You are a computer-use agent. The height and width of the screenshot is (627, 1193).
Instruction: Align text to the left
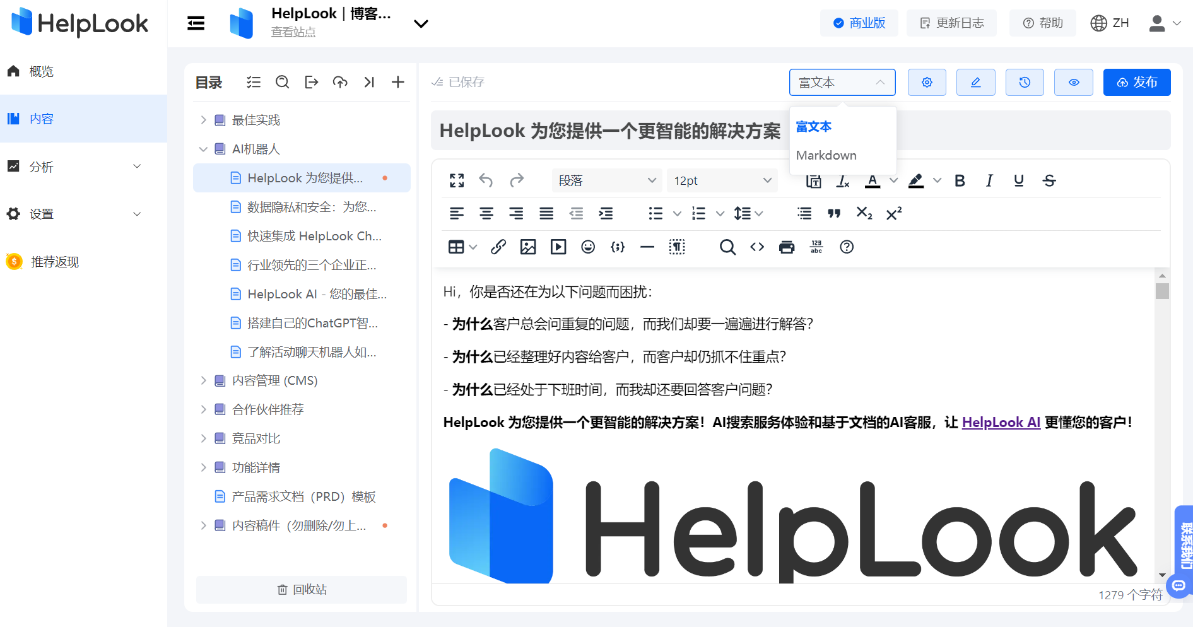tap(457, 214)
